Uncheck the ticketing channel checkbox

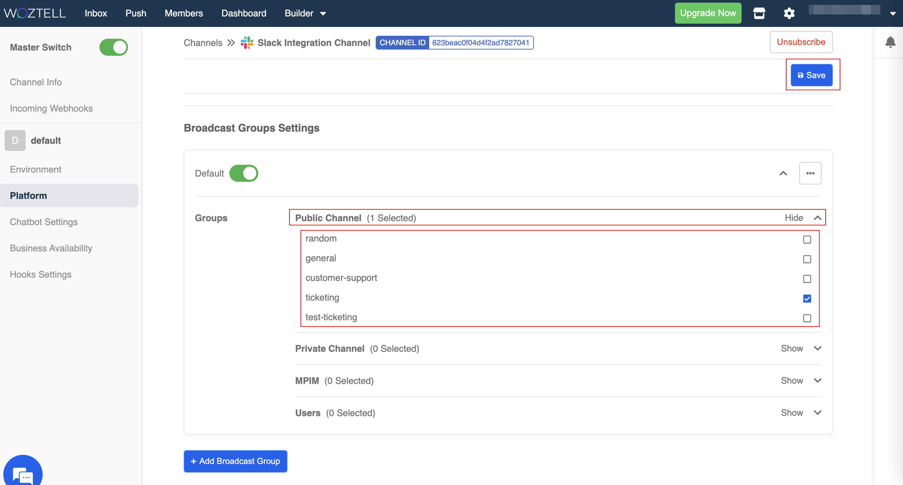[807, 298]
